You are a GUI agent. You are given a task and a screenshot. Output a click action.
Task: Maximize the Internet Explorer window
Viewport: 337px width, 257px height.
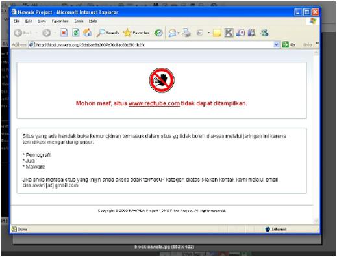coord(306,12)
